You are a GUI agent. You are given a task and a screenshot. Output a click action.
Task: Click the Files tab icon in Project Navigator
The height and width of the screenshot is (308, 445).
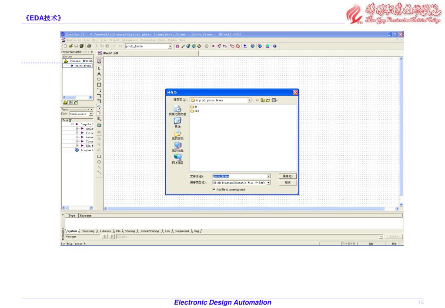70,103
